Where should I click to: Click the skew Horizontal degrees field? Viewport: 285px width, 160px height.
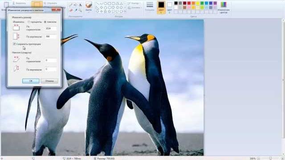click(x=51, y=60)
